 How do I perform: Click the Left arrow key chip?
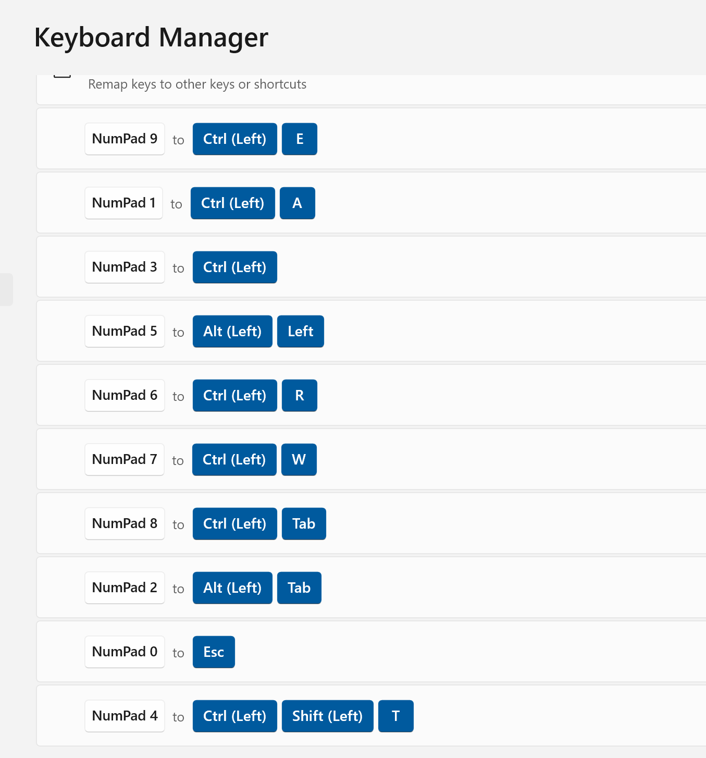tap(300, 331)
